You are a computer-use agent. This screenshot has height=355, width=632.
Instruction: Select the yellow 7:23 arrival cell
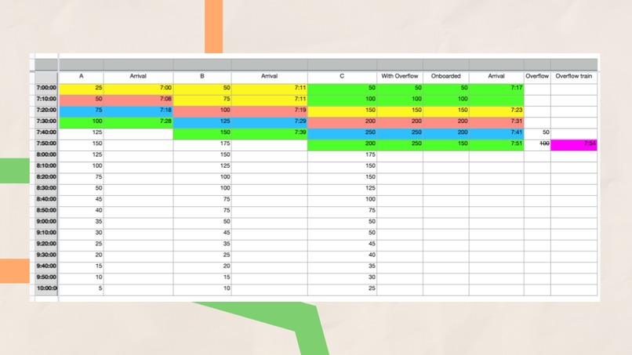(496, 110)
